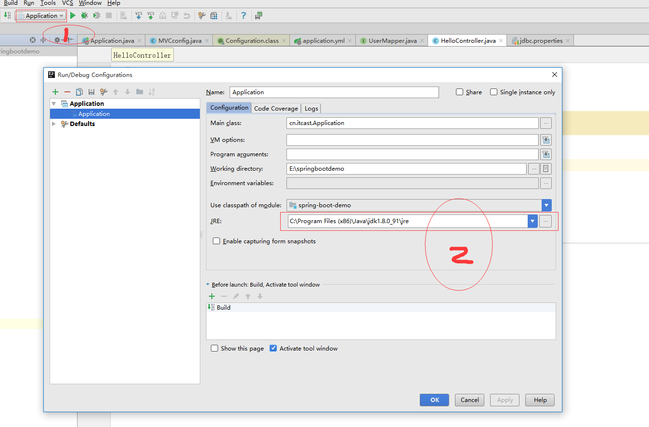Copy configuration icon in dialog
This screenshot has width=649, height=427.
[79, 92]
